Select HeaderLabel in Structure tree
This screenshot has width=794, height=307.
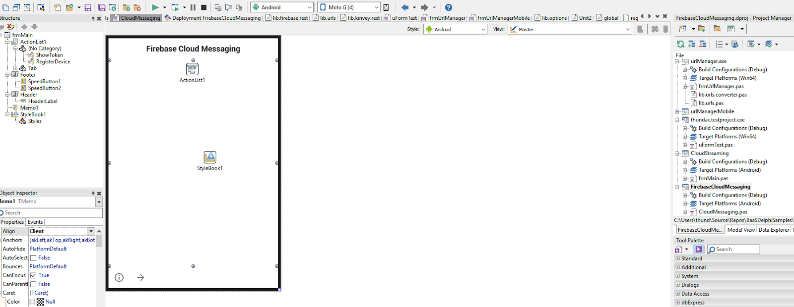click(x=43, y=102)
